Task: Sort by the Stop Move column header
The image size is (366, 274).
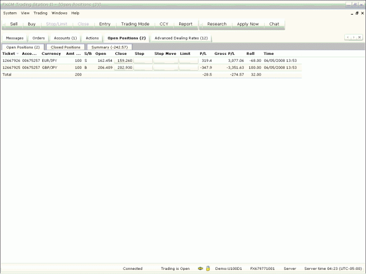Action: tap(165, 54)
